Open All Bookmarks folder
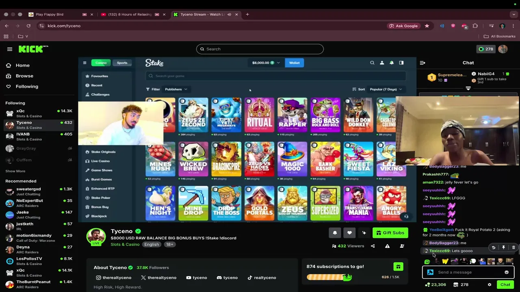 tap(499, 36)
